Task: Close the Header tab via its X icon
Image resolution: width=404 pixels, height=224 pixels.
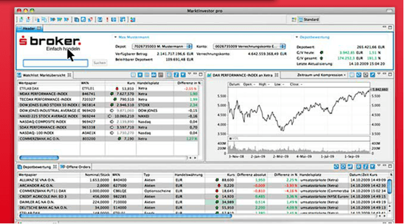Action: (x=39, y=29)
